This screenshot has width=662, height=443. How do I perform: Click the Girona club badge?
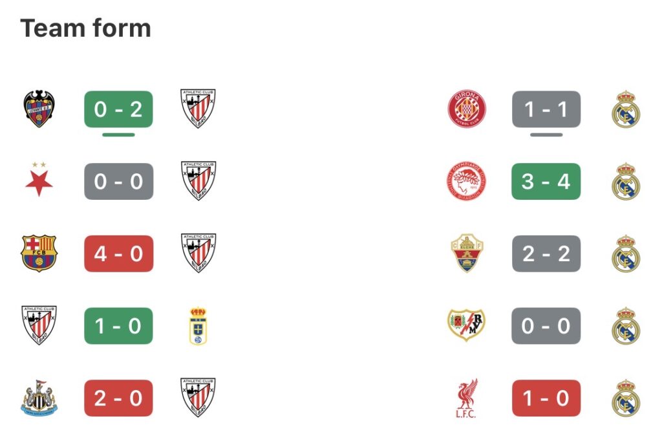(x=467, y=109)
